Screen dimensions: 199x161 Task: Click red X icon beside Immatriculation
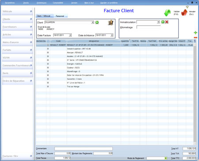click(x=167, y=22)
